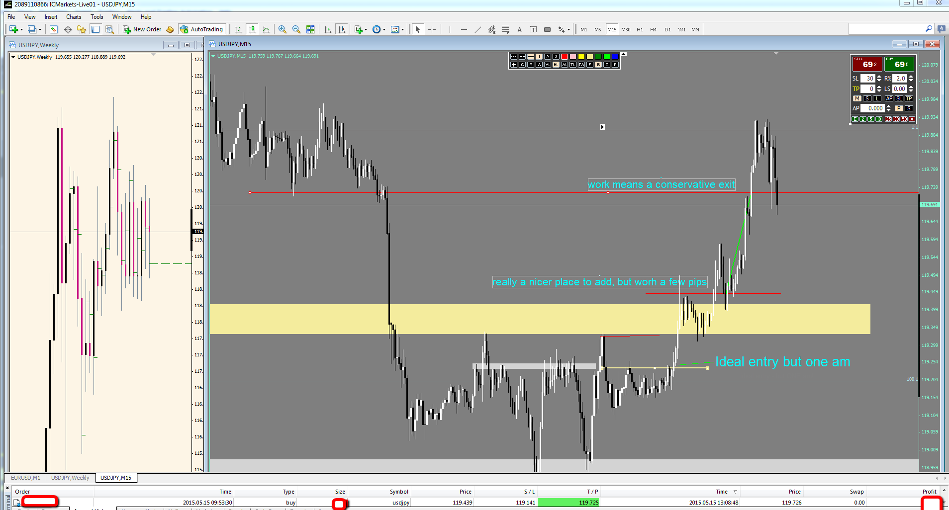
Task: Pick the red color swatch in palette
Action: tap(564, 57)
